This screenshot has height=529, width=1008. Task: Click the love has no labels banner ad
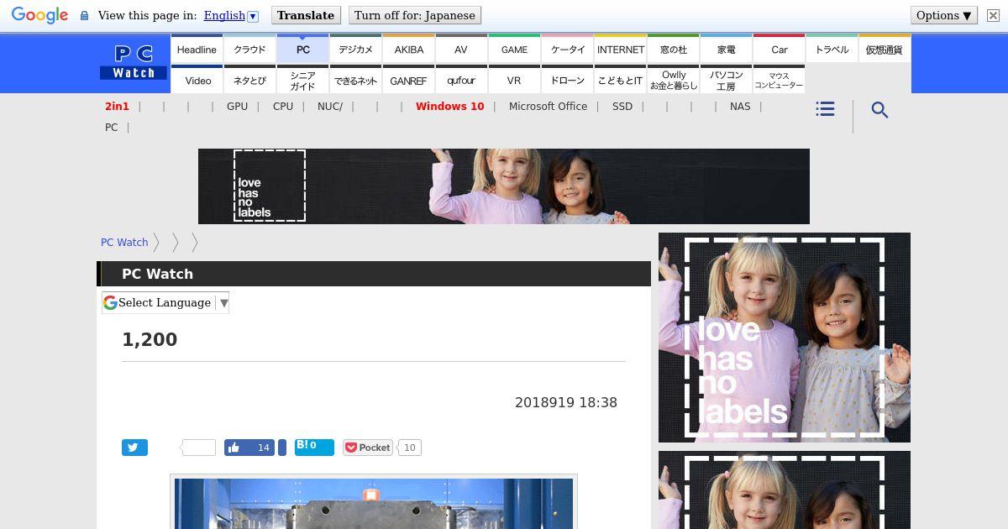(504, 186)
